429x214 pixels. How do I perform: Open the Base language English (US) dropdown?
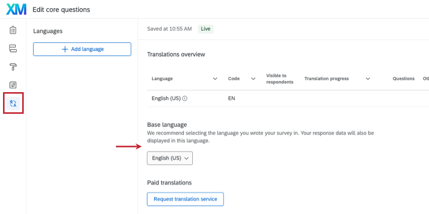pyautogui.click(x=170, y=158)
